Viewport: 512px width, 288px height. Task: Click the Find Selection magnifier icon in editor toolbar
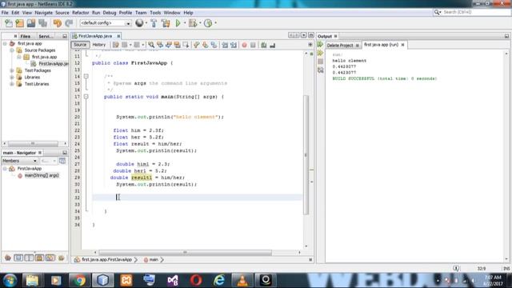151,45
